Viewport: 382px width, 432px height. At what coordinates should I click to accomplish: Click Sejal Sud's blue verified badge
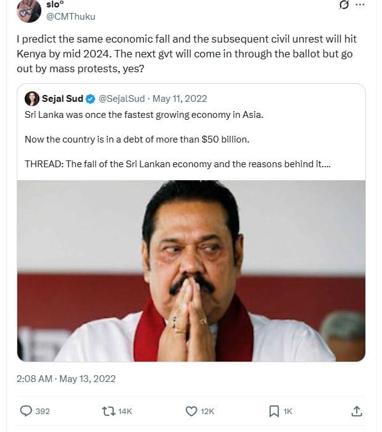point(90,99)
